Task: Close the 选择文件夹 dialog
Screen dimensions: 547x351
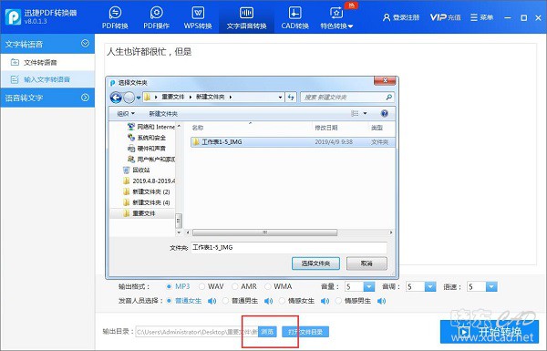Action: 385,80
